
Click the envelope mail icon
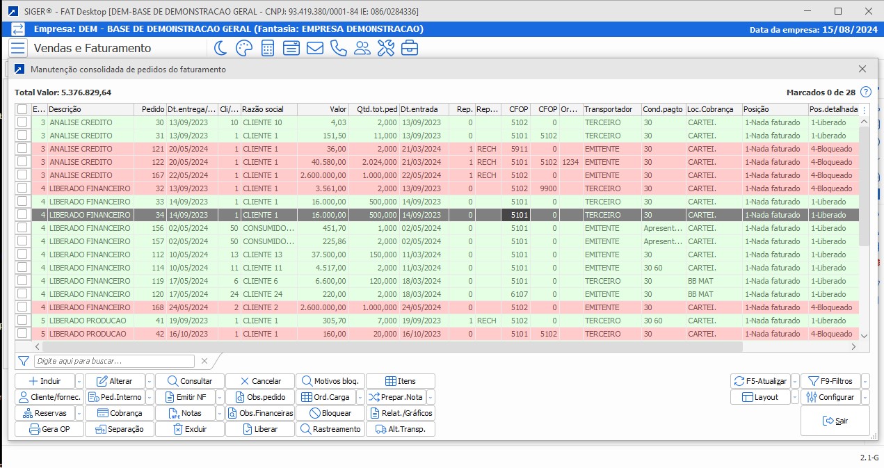pyautogui.click(x=315, y=48)
